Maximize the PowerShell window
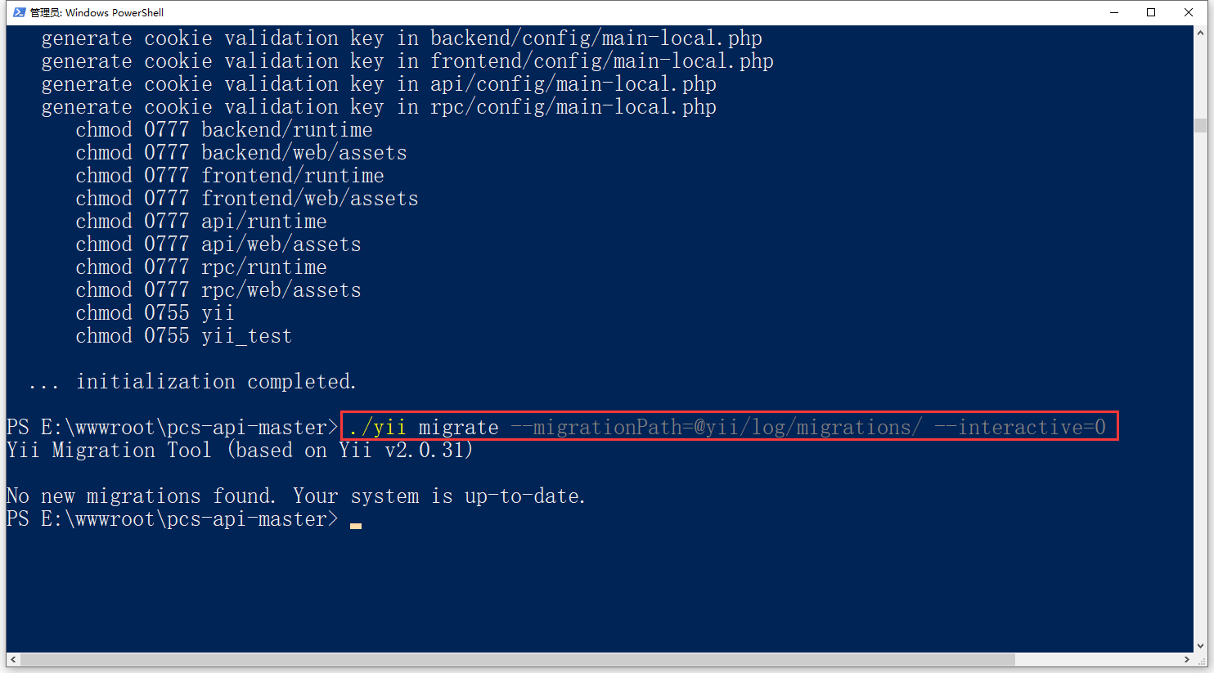 point(1151,12)
